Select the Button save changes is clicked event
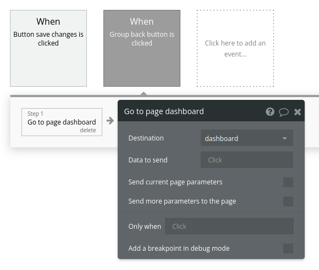Viewport: 319px width, 270px height. click(x=48, y=48)
